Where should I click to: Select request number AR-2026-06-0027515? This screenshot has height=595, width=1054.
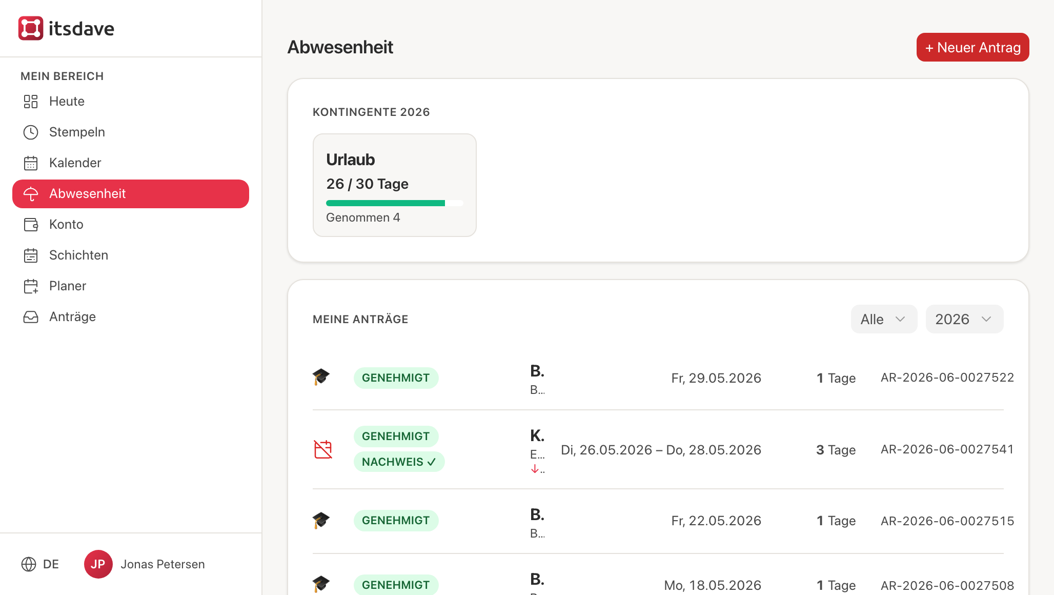[x=947, y=521]
